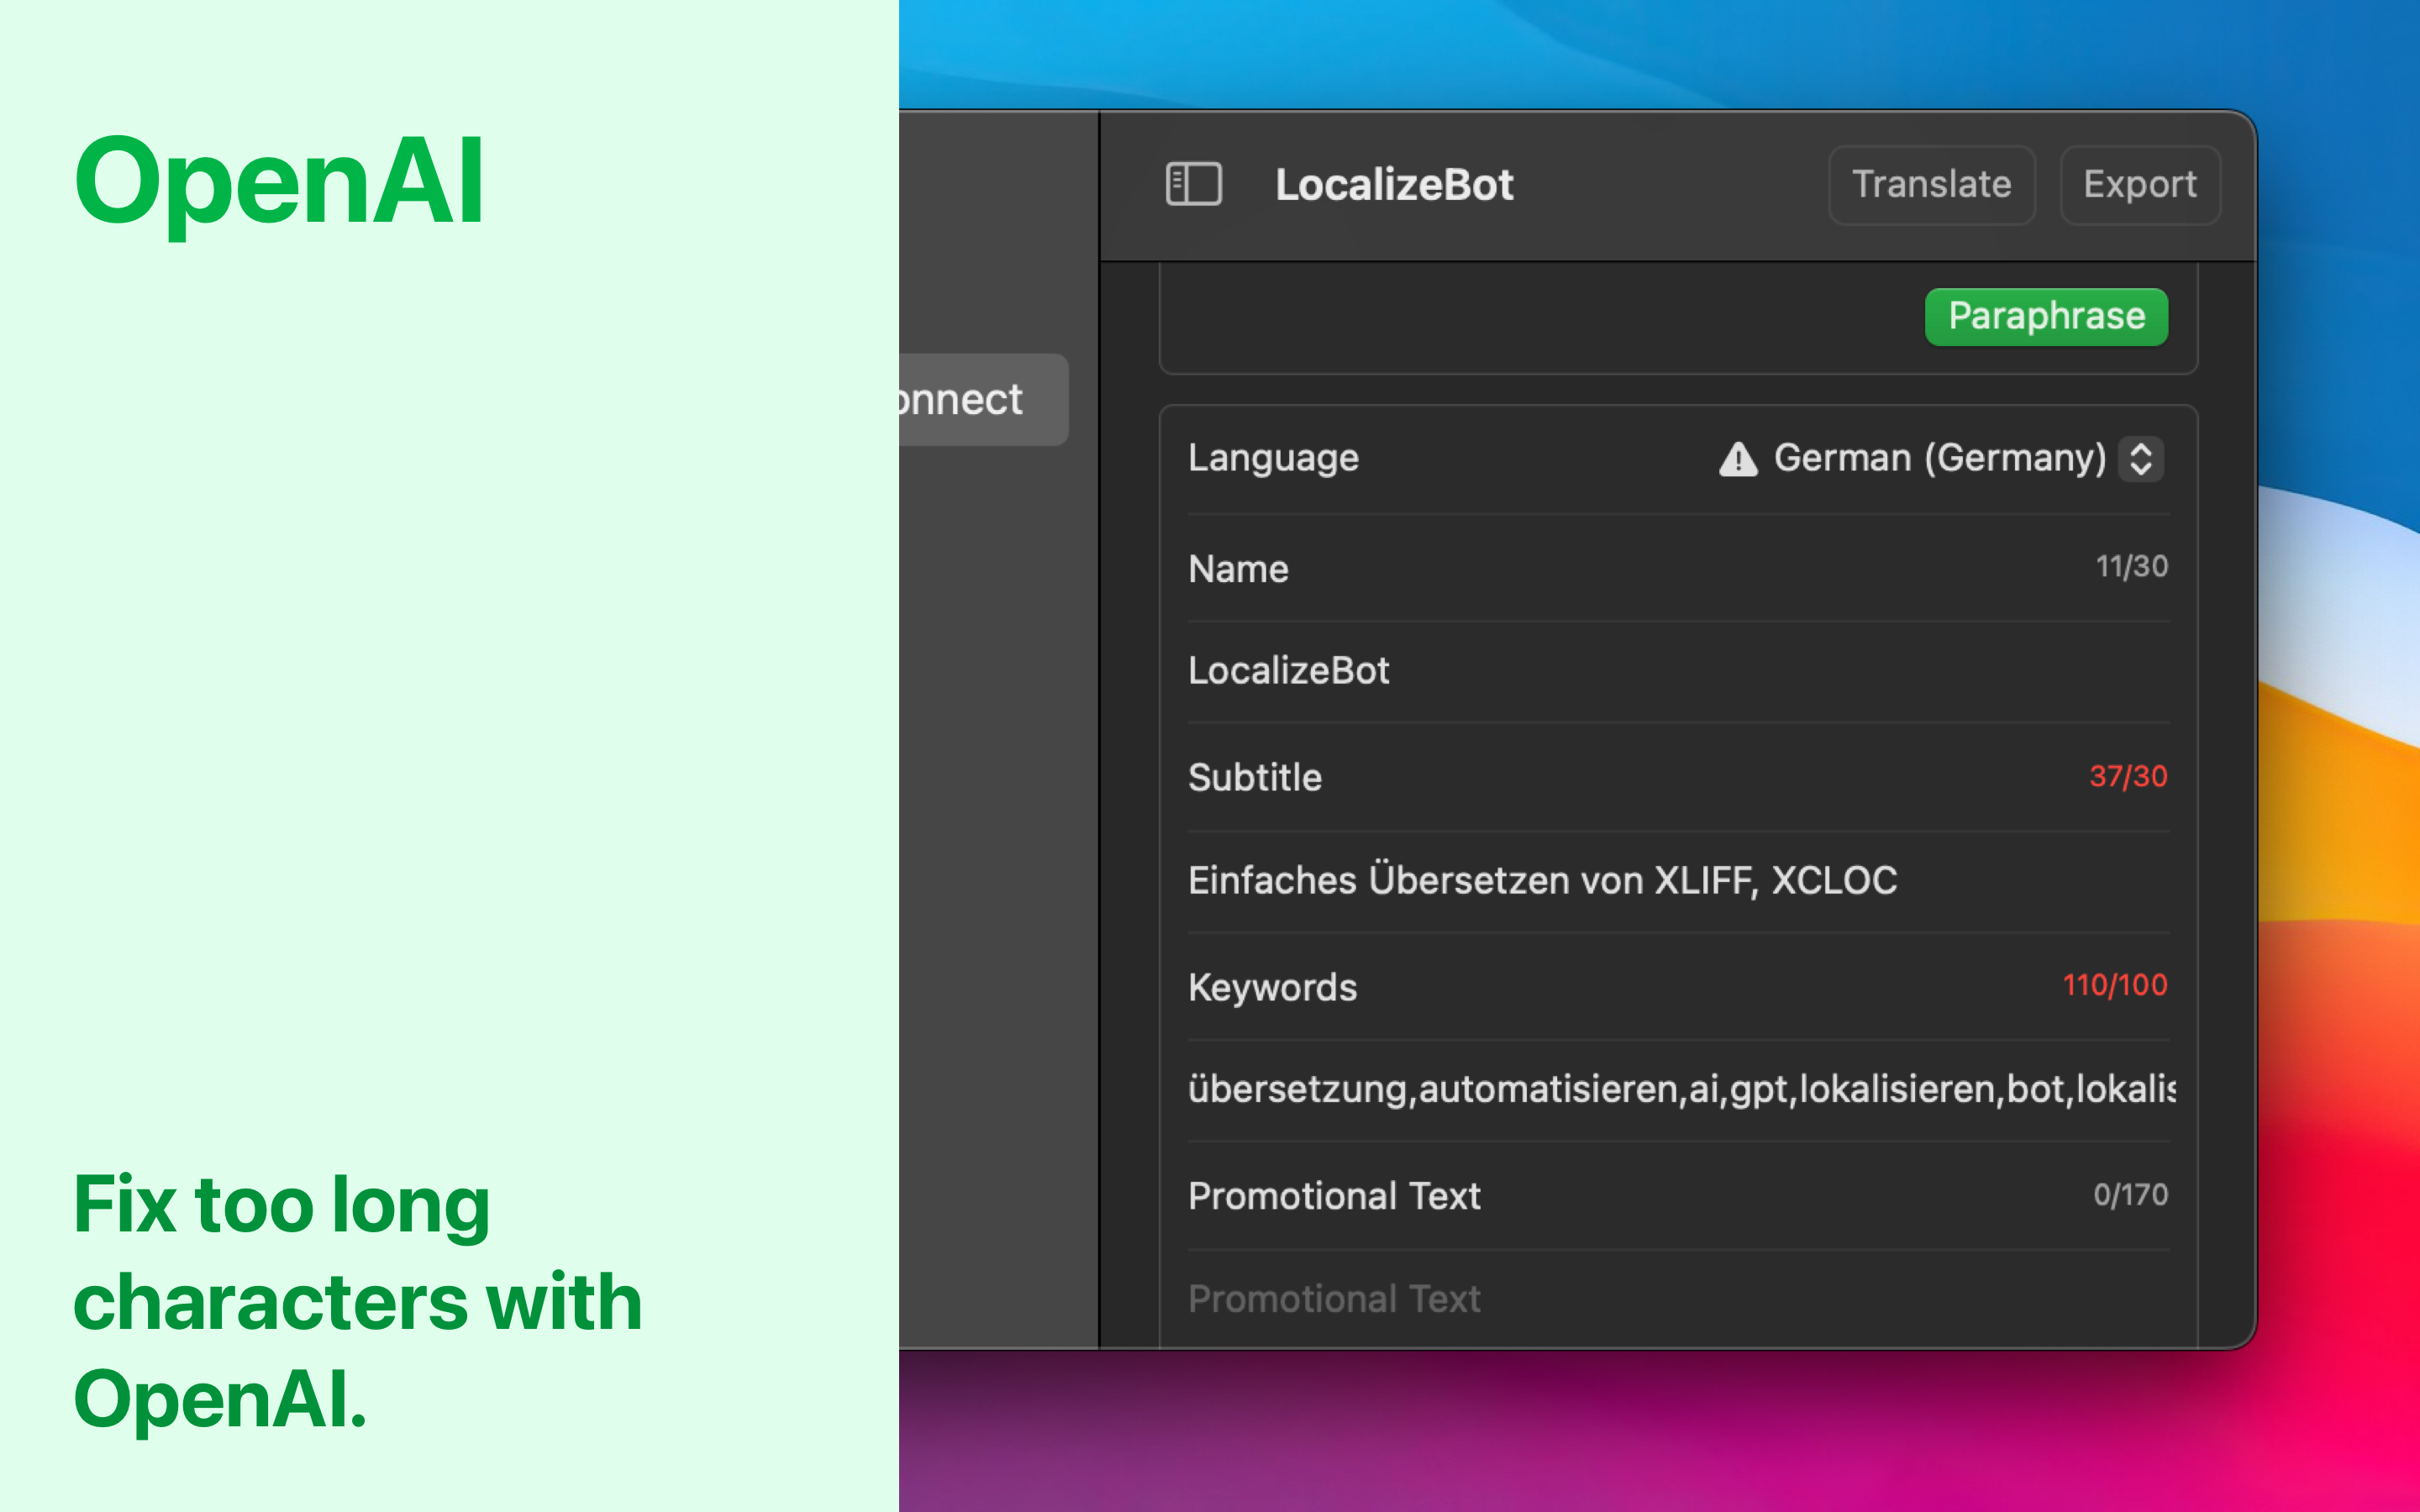Click the Subtitle label

pos(1255,777)
